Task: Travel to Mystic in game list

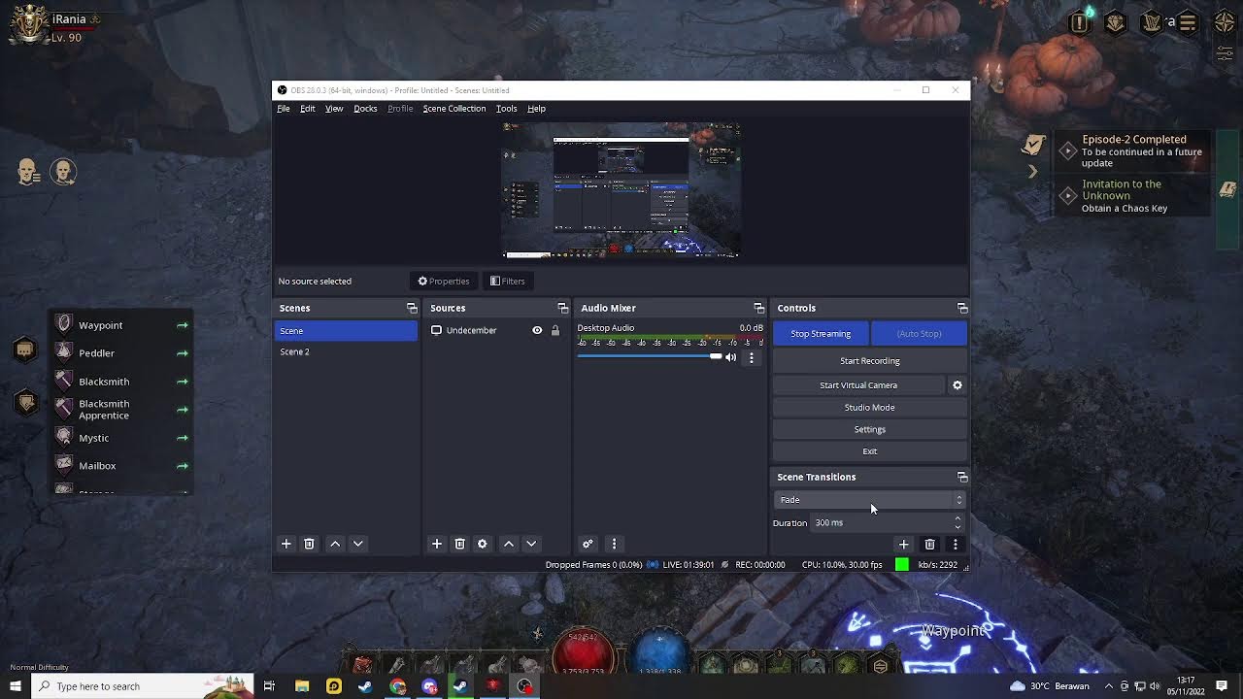Action: pos(121,438)
